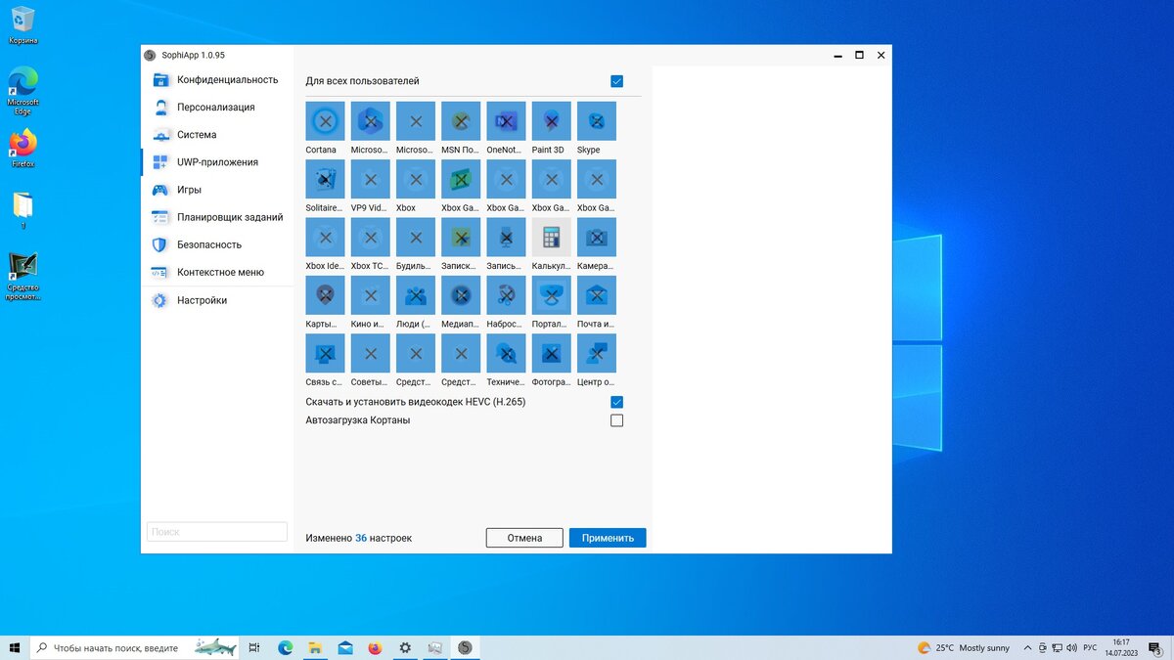Select the Solitaire app tile
This screenshot has width=1174, height=660.
click(x=326, y=179)
